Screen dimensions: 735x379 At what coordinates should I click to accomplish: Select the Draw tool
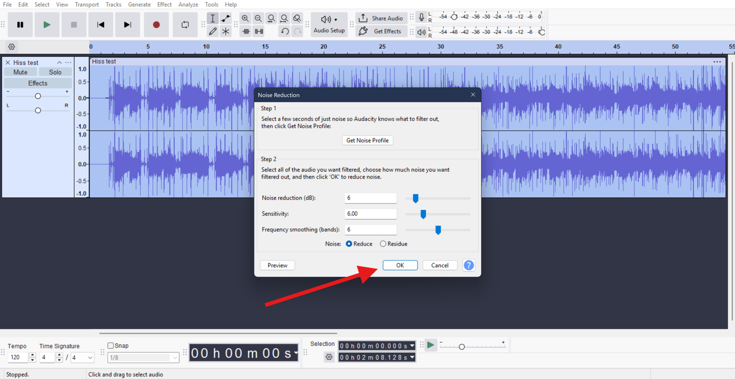click(x=213, y=31)
